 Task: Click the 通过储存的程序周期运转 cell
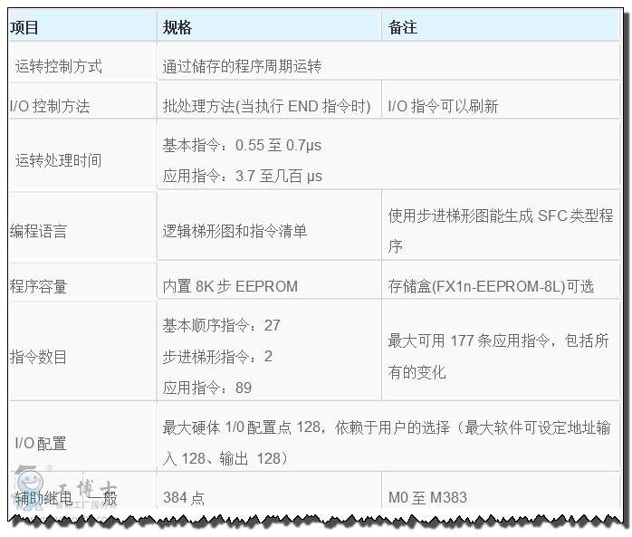(x=242, y=66)
